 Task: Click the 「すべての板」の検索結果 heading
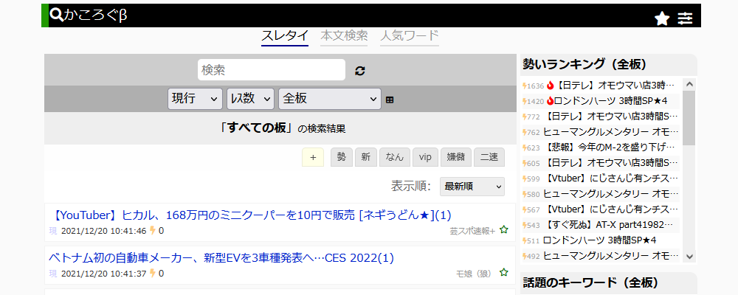[x=283, y=128]
